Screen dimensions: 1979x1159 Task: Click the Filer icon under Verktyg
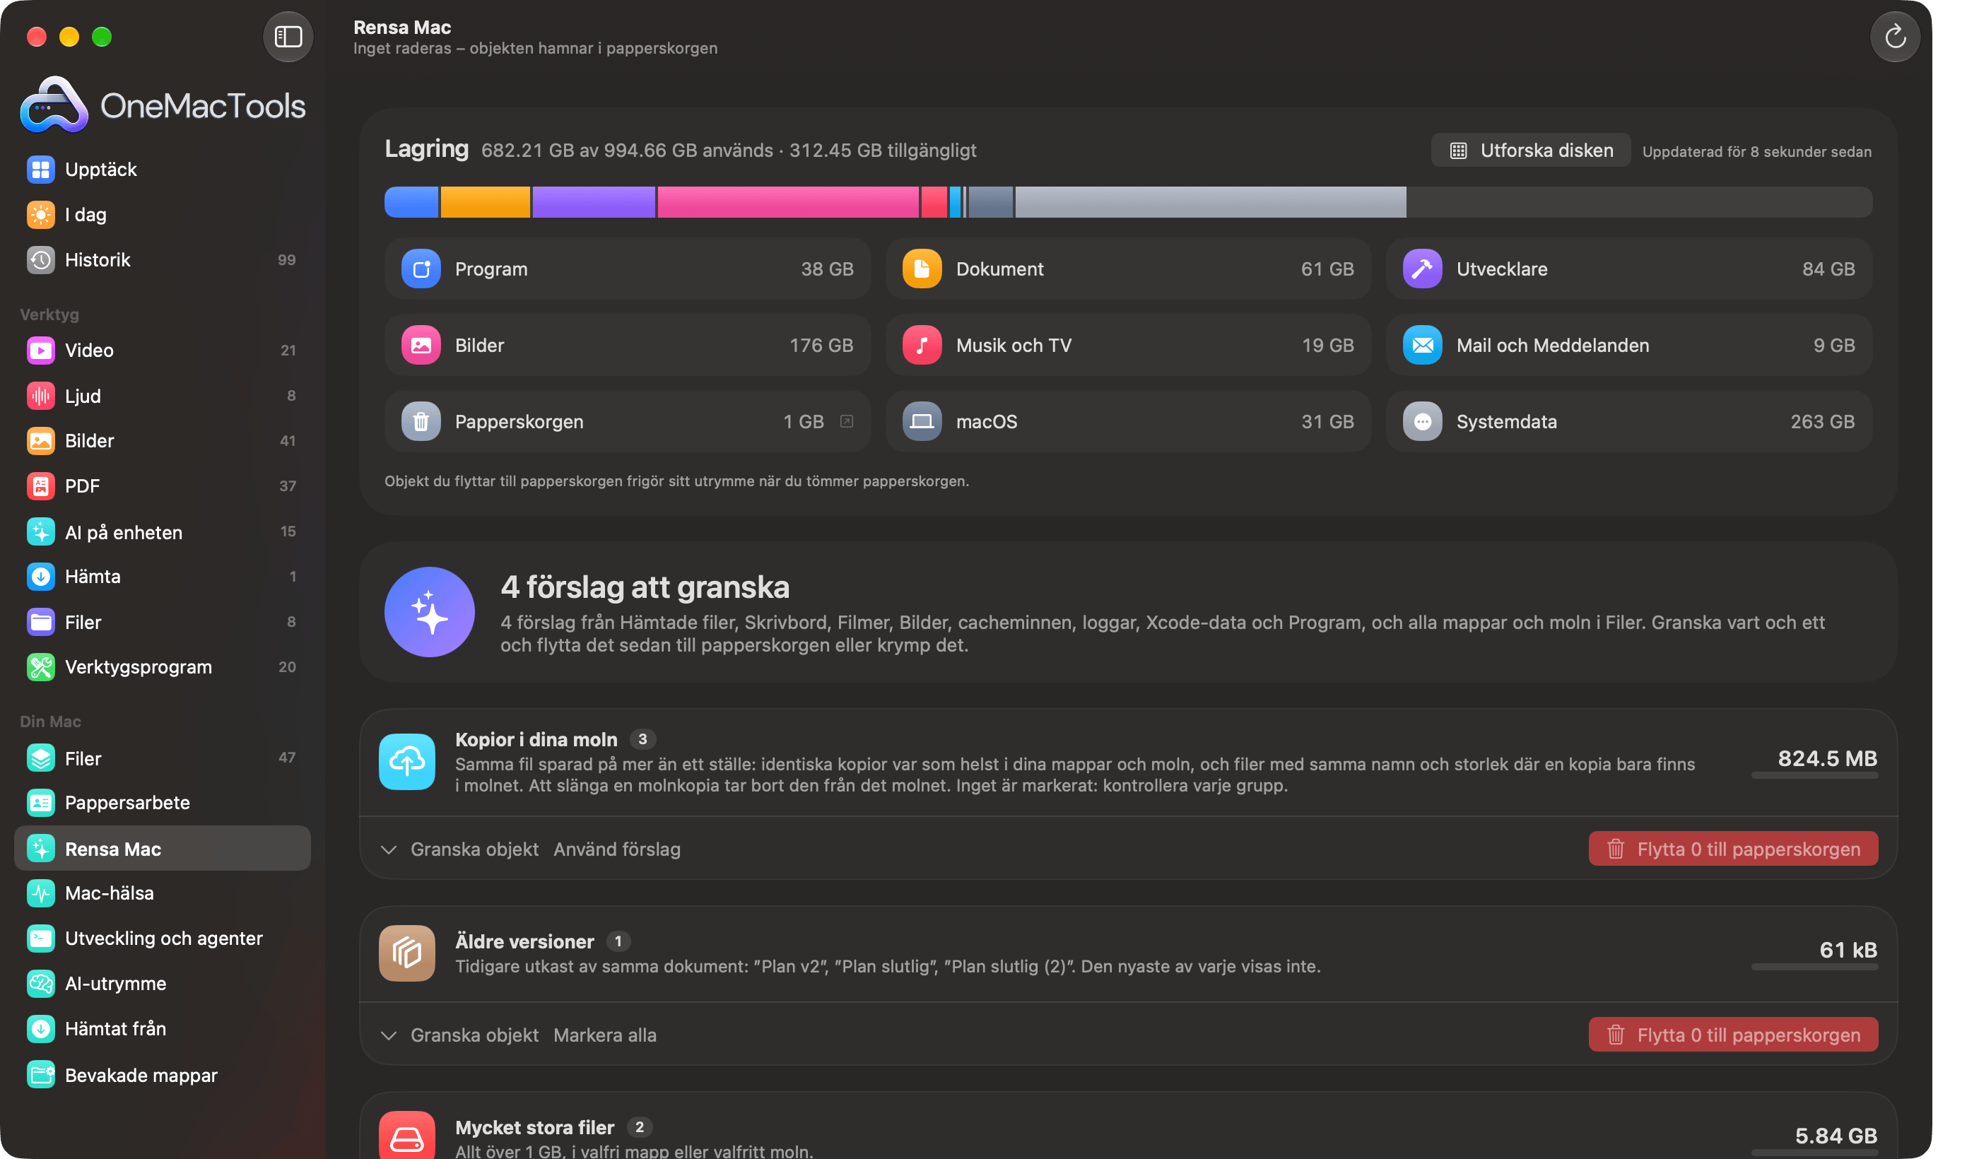[x=41, y=622]
